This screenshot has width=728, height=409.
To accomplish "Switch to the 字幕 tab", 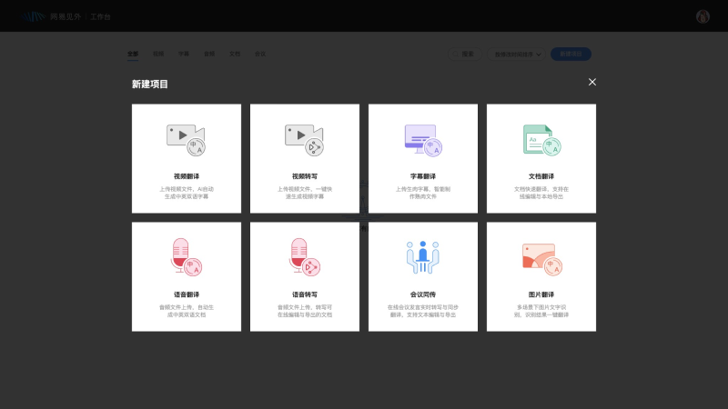I will click(184, 55).
